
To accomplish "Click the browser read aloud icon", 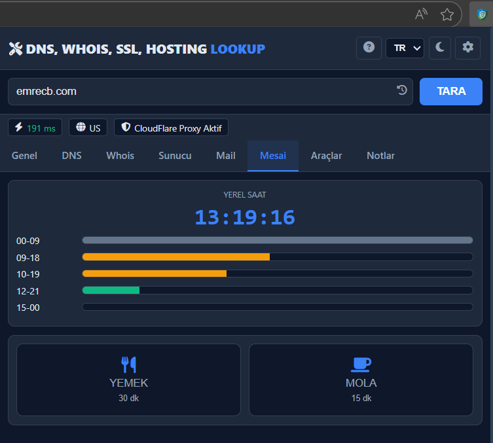I will 422,14.
